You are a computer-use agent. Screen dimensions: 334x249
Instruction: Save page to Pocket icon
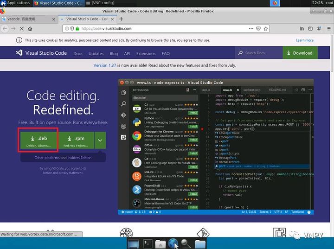(258, 29)
